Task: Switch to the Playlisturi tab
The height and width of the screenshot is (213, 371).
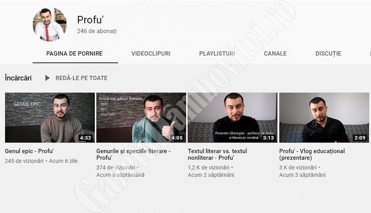Action: coord(217,54)
